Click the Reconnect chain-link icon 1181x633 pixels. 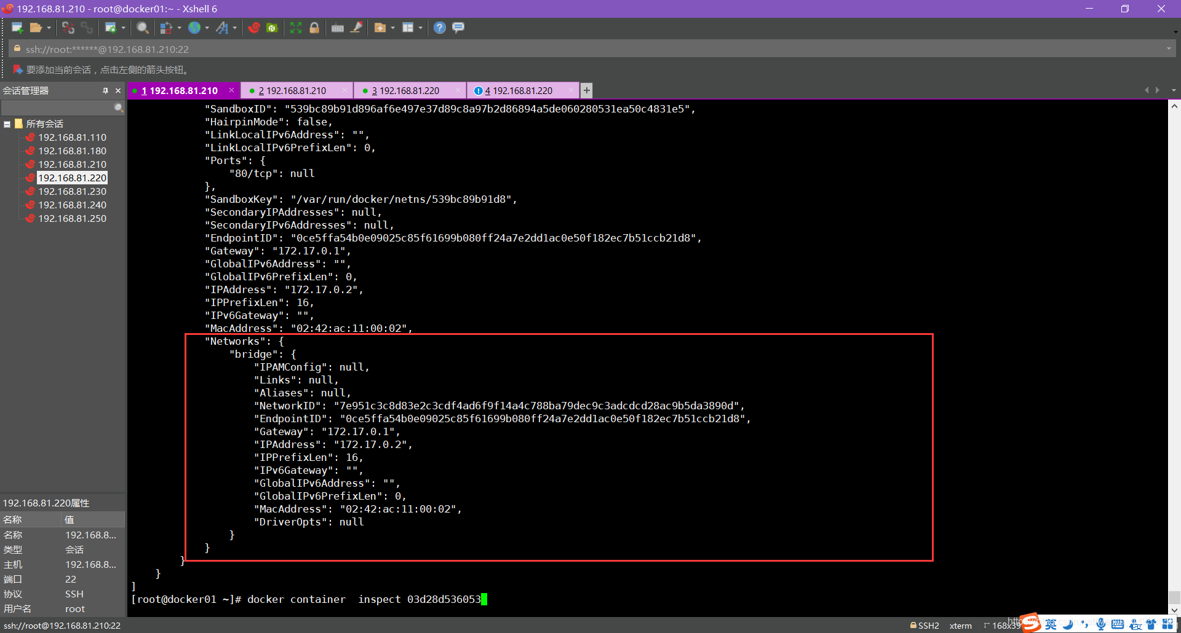point(87,28)
